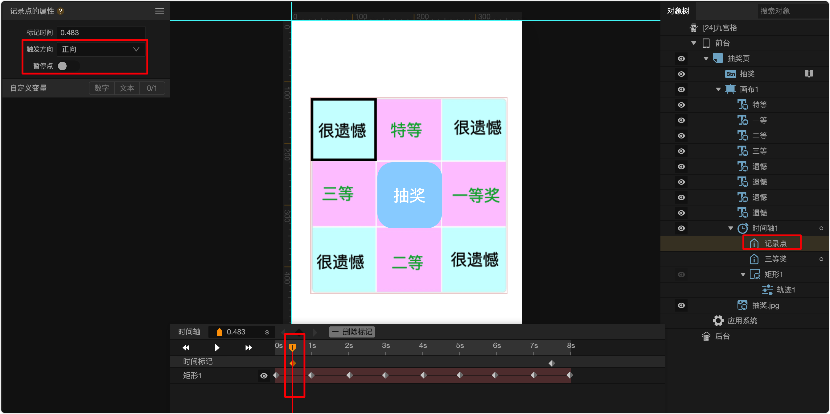
Task: Click the 抽奖 button info badge icon
Action: point(808,74)
